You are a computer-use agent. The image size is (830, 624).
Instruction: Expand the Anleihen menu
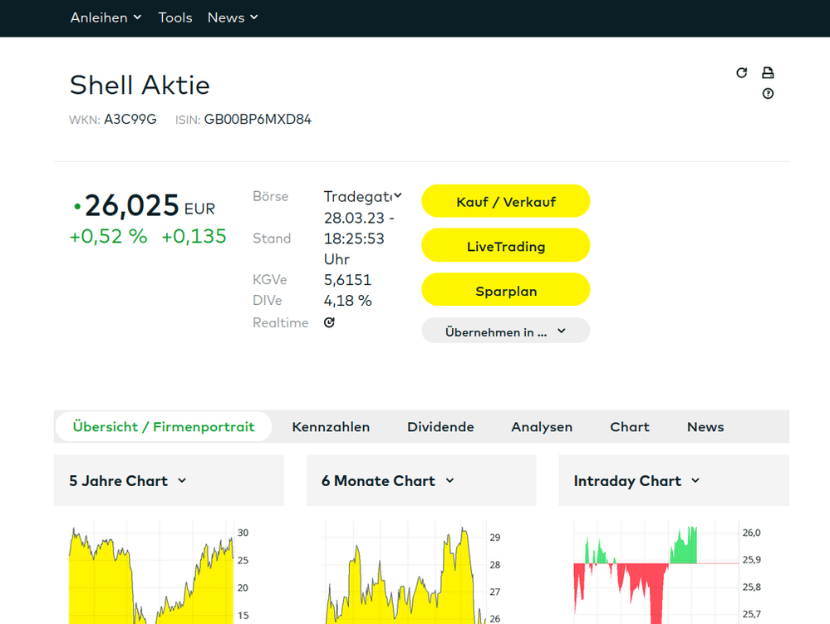tap(106, 17)
